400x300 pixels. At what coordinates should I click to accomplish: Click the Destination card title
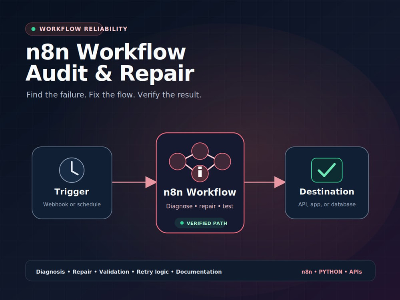pos(327,192)
